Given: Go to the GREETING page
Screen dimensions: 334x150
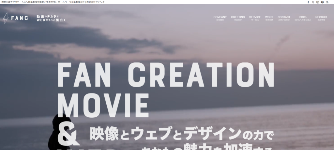Looking at the screenshot, I should (238, 18).
